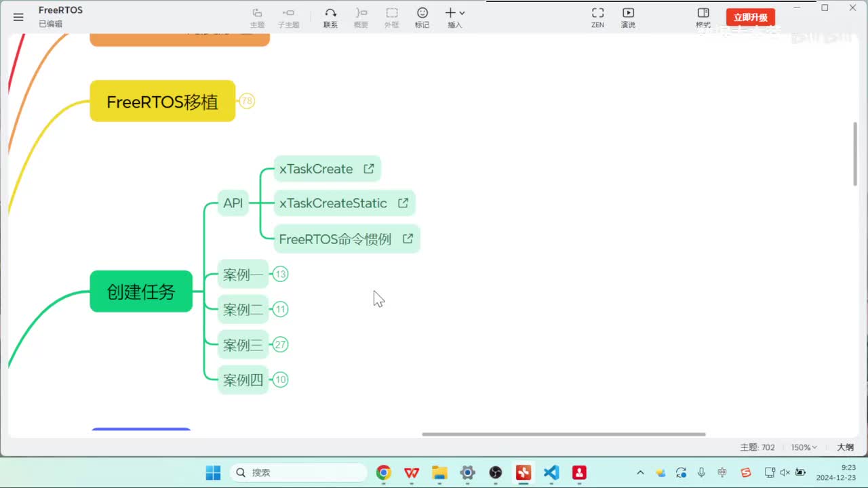
Task: Click the XMind icon on the taskbar
Action: coord(524,472)
